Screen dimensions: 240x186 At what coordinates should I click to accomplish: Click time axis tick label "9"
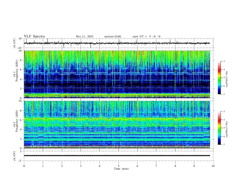tap(194, 166)
